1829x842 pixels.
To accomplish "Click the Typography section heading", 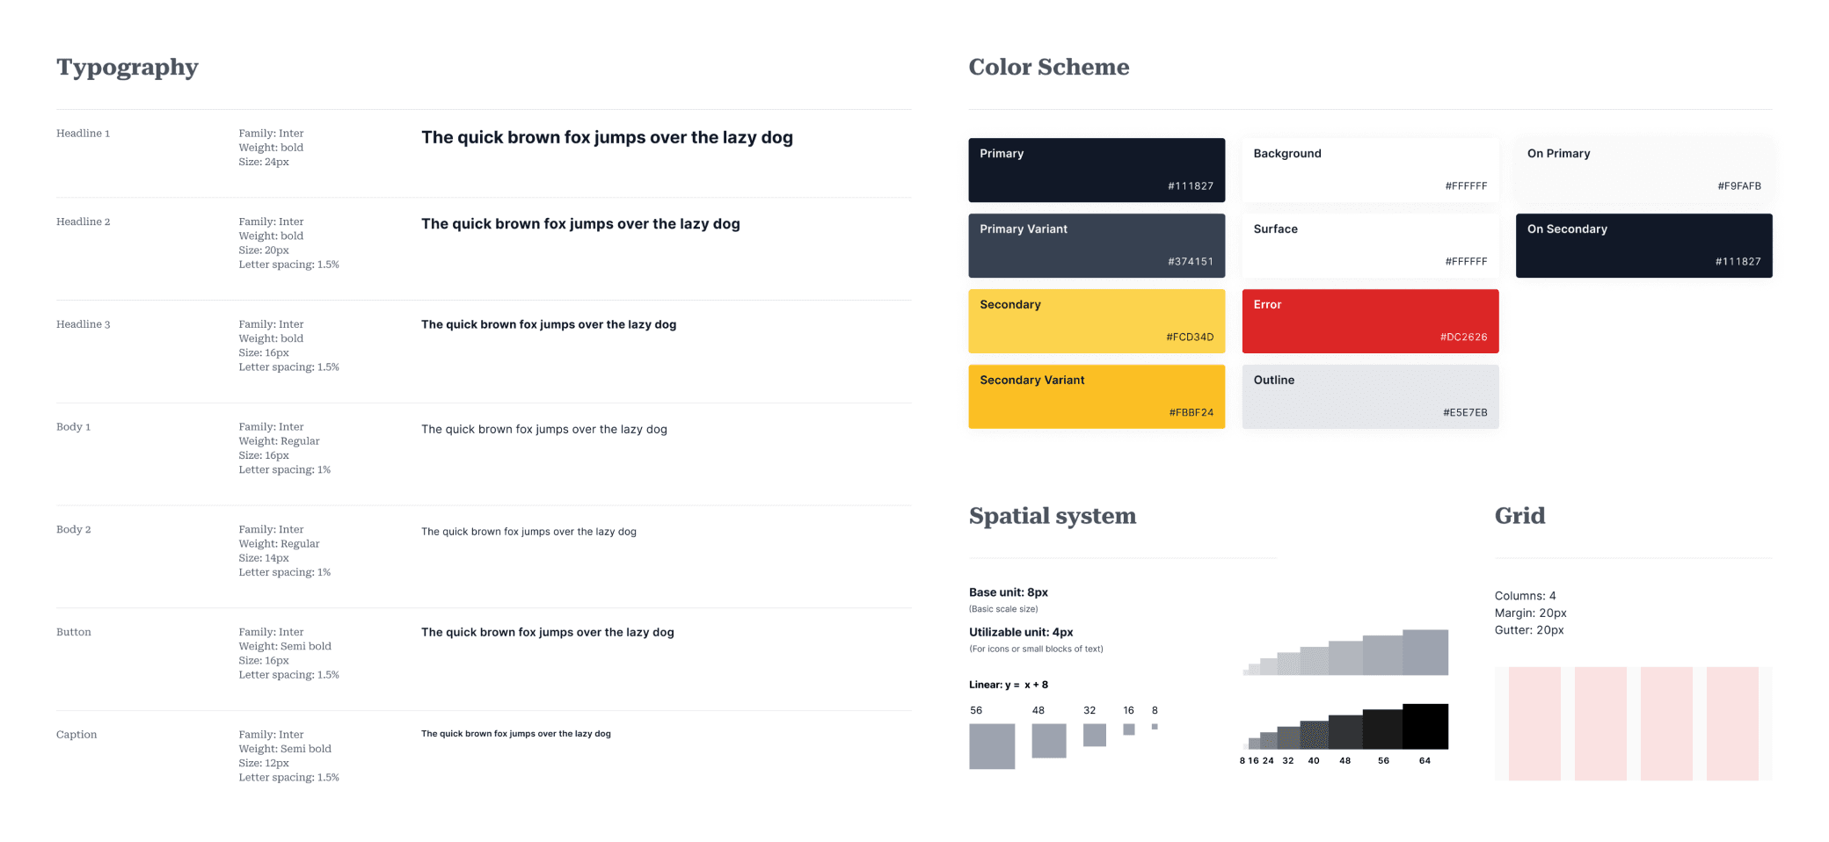I will 128,68.
